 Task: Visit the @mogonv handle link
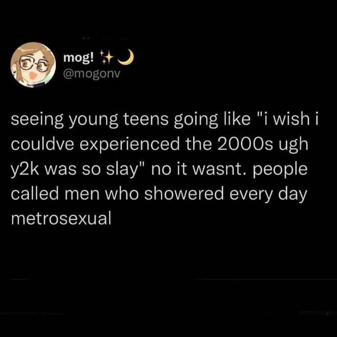coord(91,74)
